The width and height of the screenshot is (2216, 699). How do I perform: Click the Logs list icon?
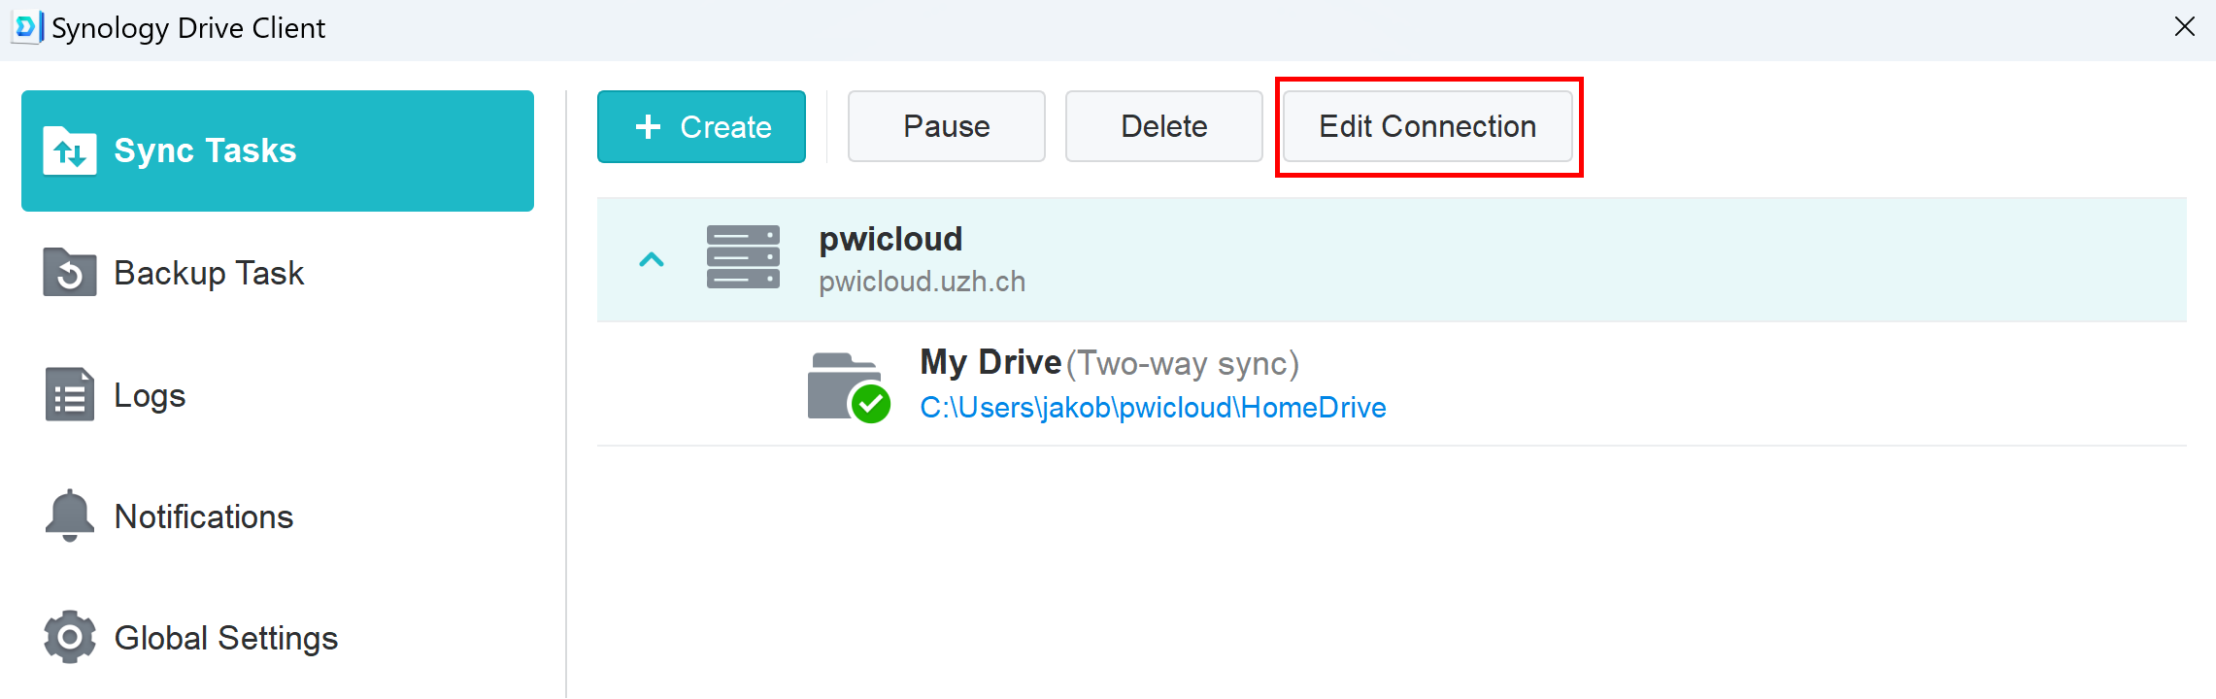[x=69, y=394]
